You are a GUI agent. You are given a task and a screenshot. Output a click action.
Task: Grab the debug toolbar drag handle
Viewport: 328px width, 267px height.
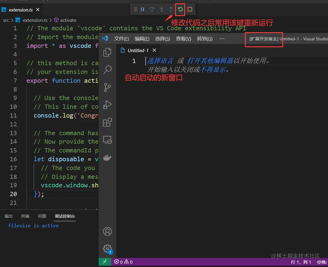pyautogui.click(x=136, y=9)
